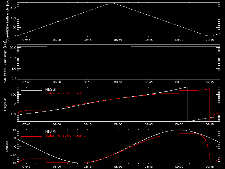Click the 0.1 tick on Moon angle plot
225x169 pixels.
[x=14, y=78]
